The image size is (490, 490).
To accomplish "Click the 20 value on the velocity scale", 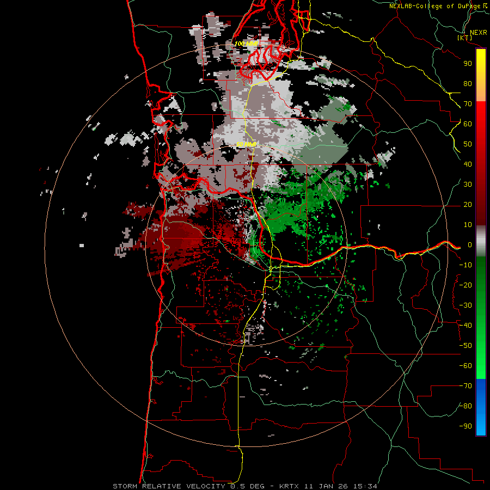I will pos(468,204).
